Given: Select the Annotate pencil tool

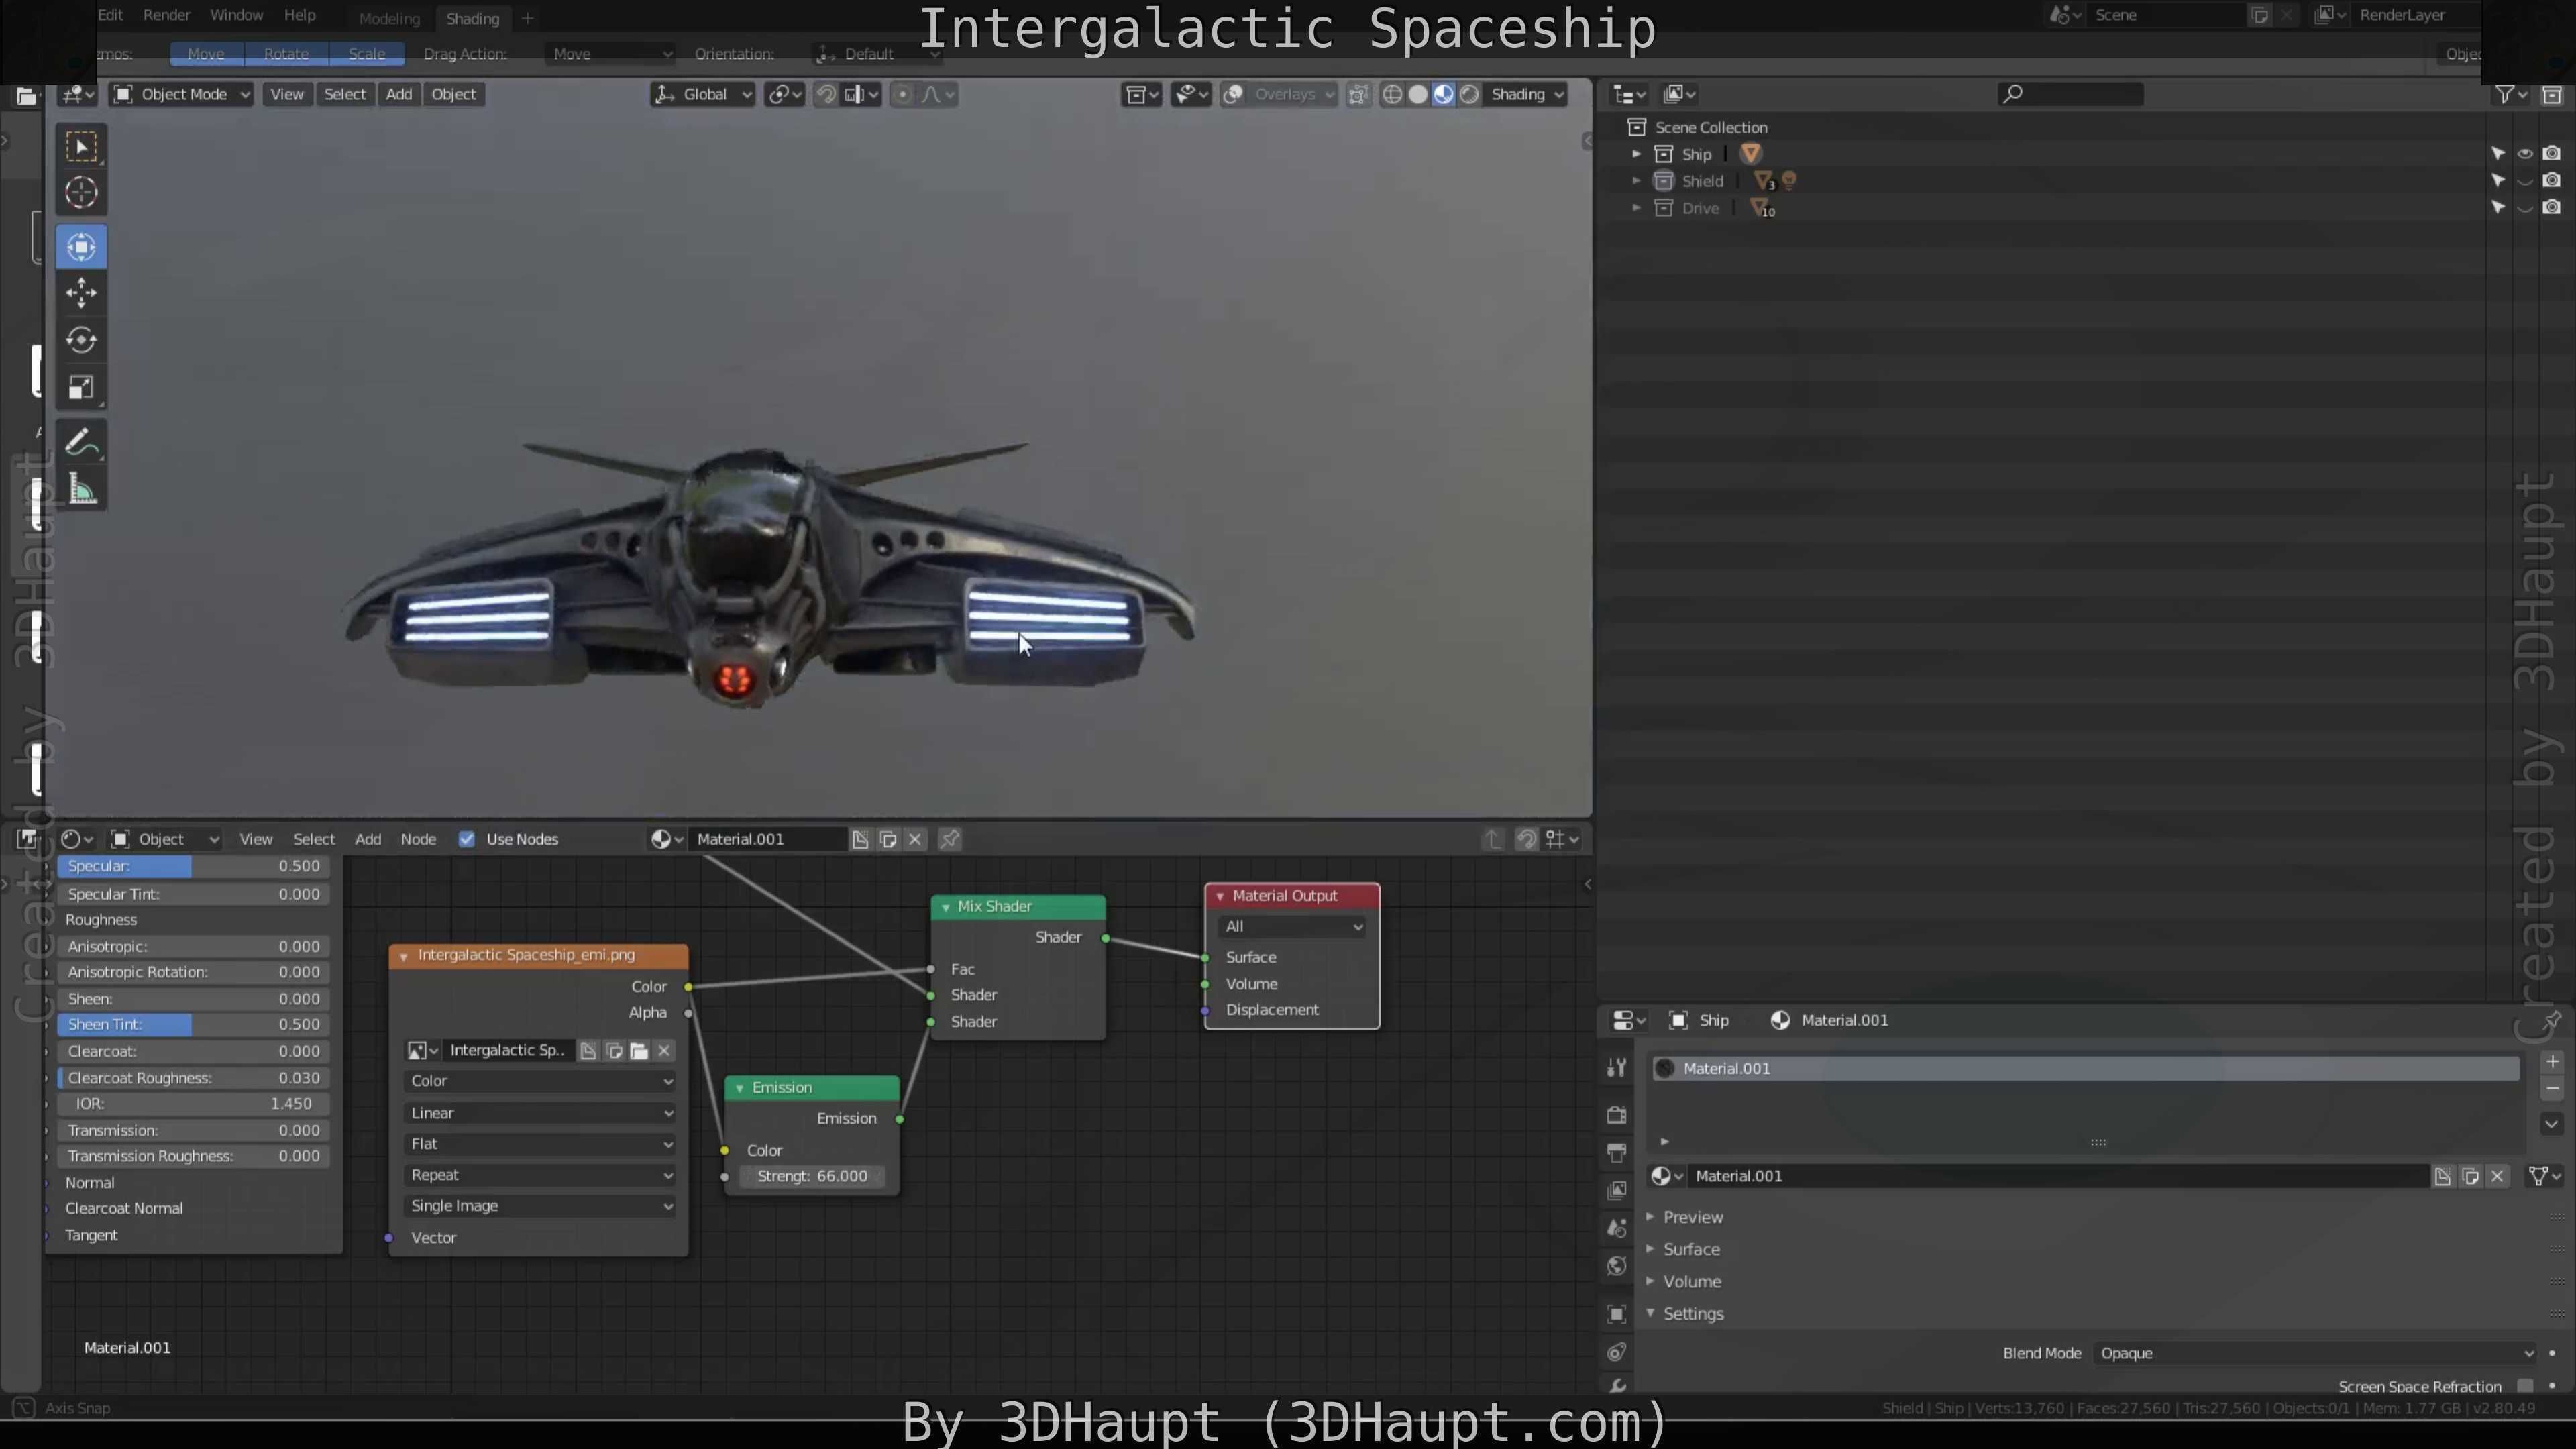Looking at the screenshot, I should point(81,442).
